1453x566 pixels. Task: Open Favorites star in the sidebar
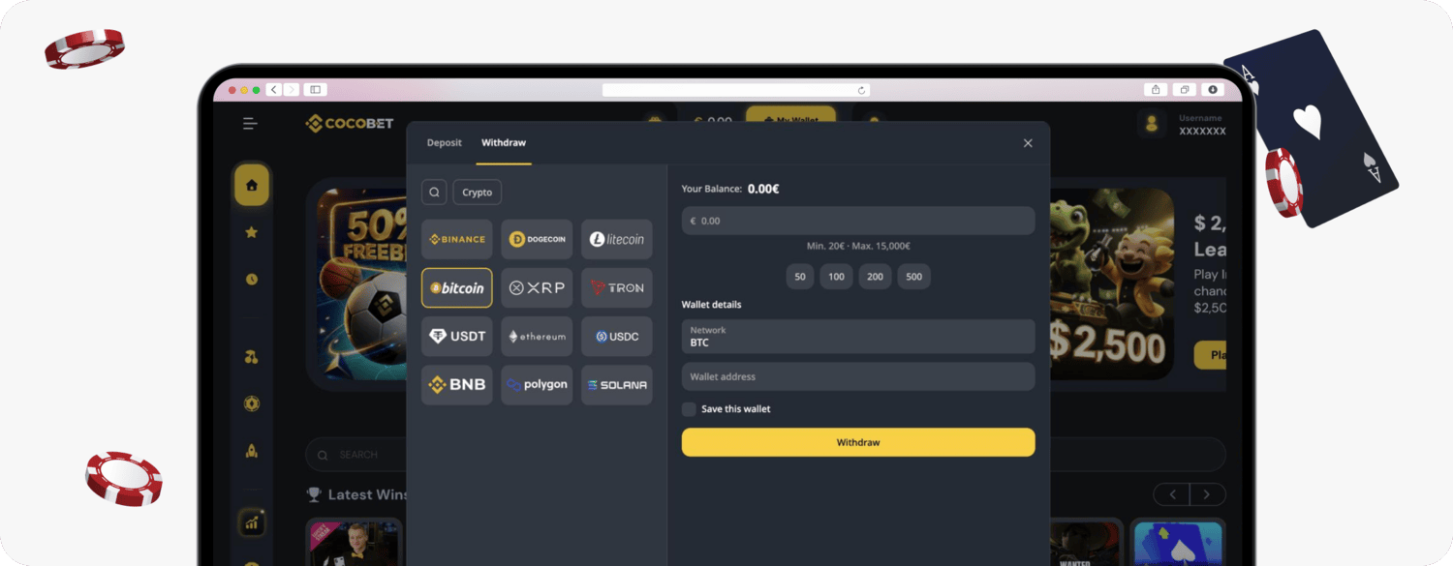pos(252,232)
